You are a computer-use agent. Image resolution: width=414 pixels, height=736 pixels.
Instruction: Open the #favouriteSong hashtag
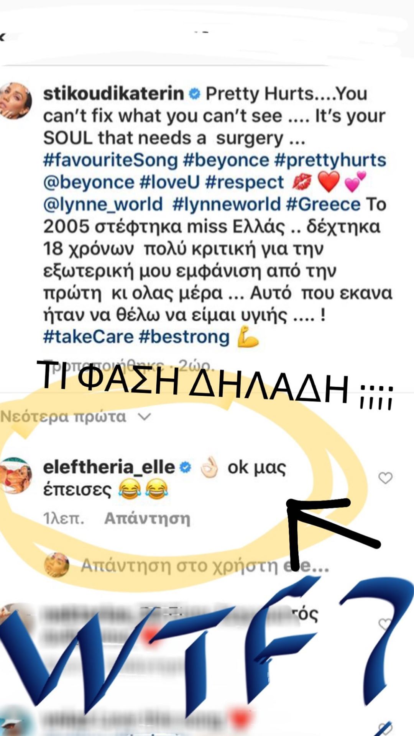click(x=110, y=160)
